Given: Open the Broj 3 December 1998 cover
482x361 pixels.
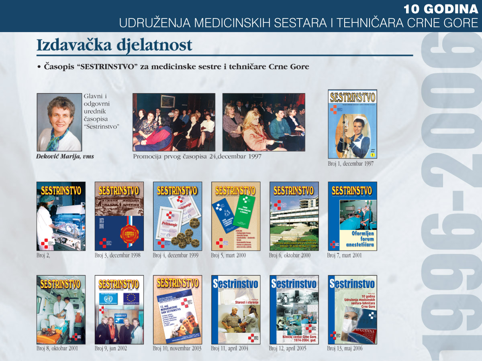Looking at the screenshot, I should [x=119, y=216].
